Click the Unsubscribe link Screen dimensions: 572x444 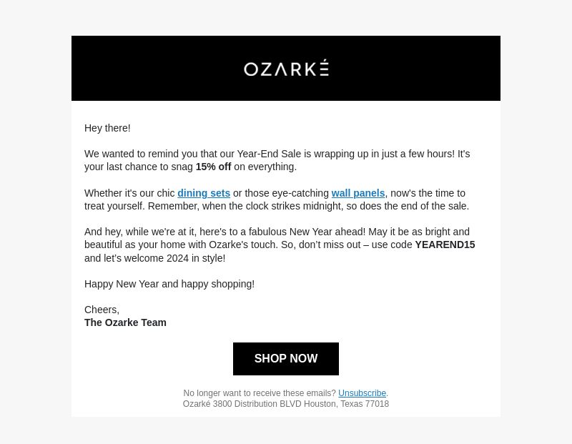(x=362, y=393)
